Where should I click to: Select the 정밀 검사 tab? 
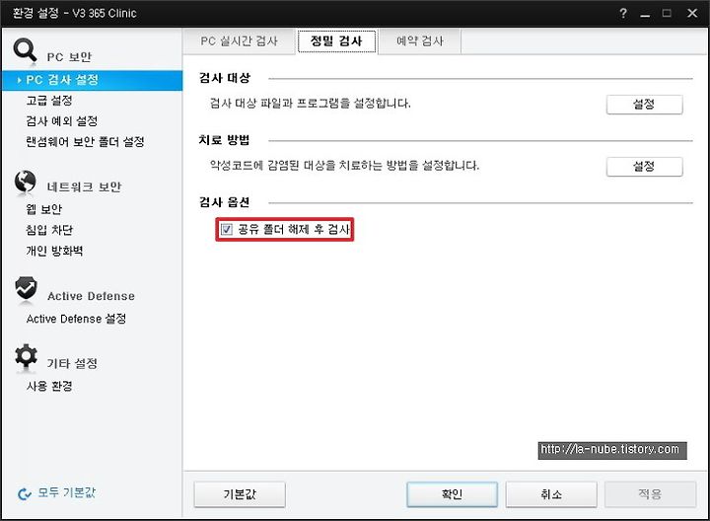click(336, 41)
